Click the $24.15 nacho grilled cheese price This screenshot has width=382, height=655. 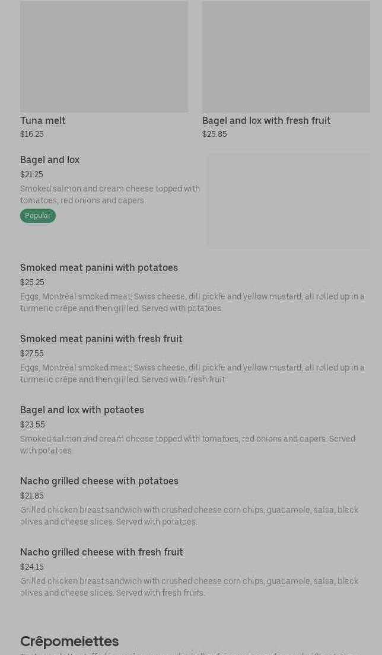tap(32, 567)
